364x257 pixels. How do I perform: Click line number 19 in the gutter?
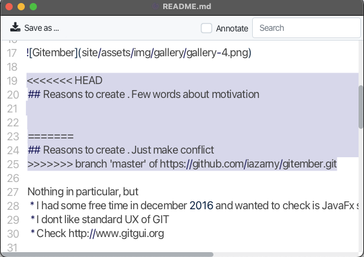pos(12,81)
